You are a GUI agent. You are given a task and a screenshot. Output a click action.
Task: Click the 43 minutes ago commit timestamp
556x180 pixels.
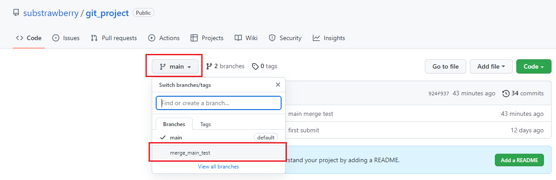[474, 93]
